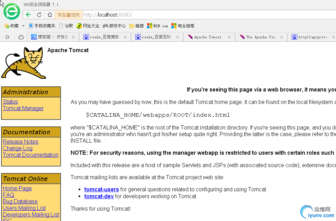336x221 pixels.
Task: Click the cloud sync icon
Action: (21, 37)
